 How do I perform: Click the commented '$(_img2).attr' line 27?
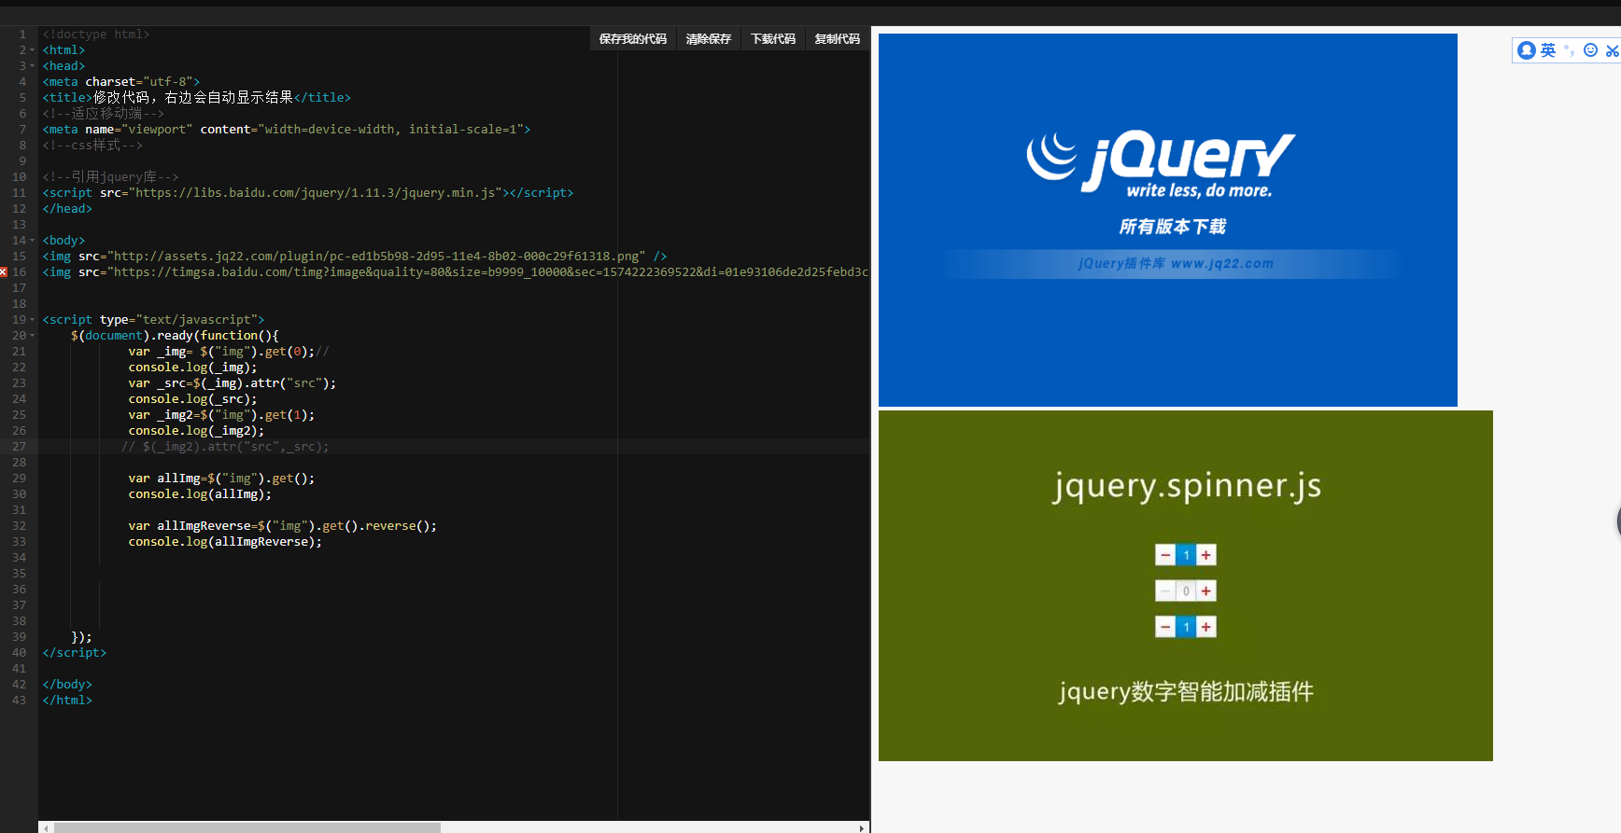225,447
